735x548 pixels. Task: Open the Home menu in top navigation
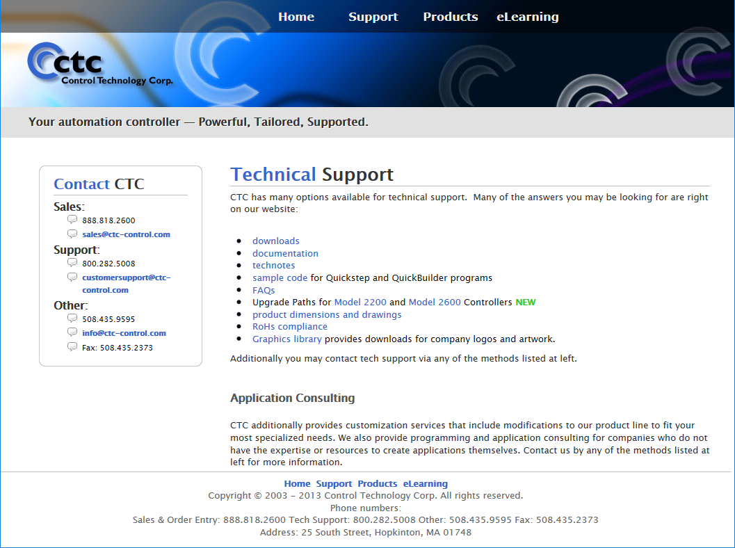click(x=296, y=17)
